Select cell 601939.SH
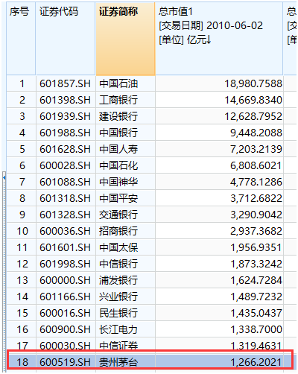This screenshot has height=374, width=298. point(66,116)
